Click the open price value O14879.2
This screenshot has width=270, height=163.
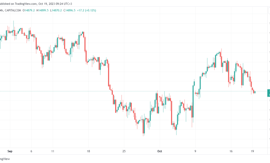[x=29, y=10]
